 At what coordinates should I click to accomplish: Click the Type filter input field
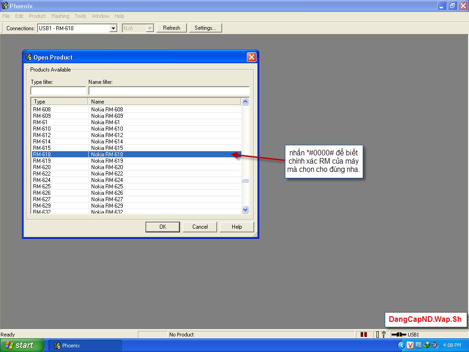[x=58, y=91]
